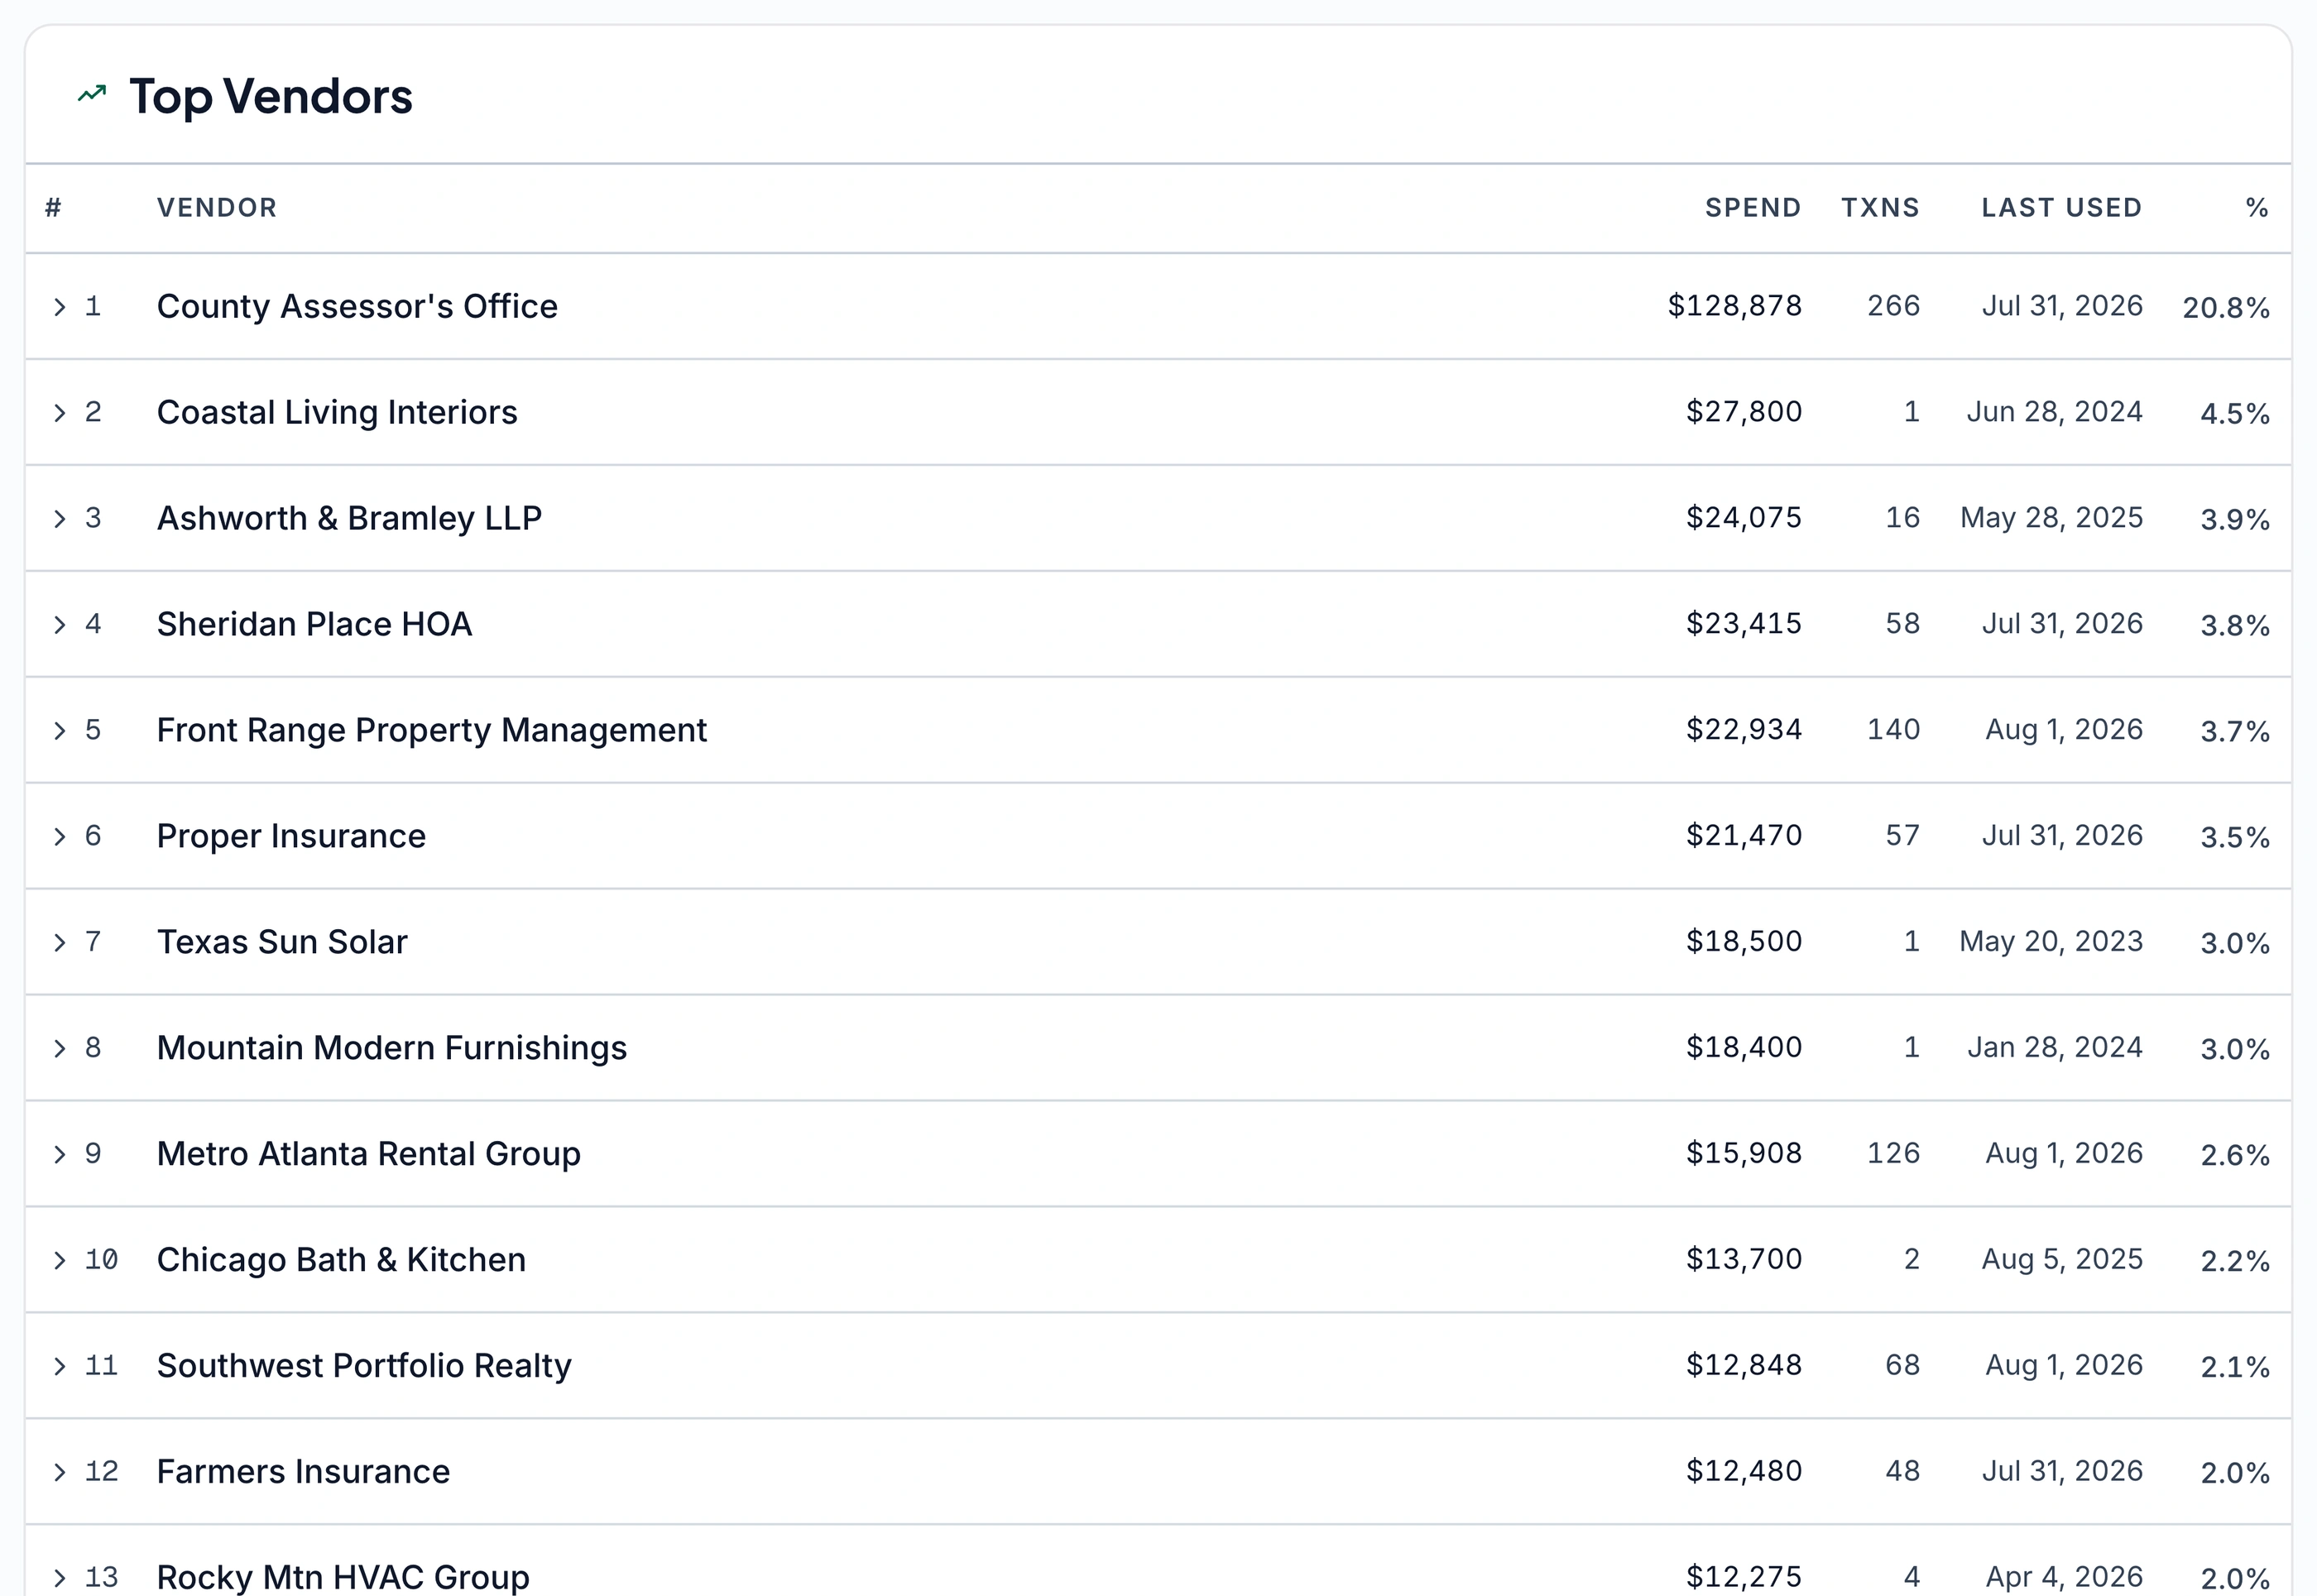
Task: Select the Proper Insurance vendor name
Action: click(x=291, y=836)
